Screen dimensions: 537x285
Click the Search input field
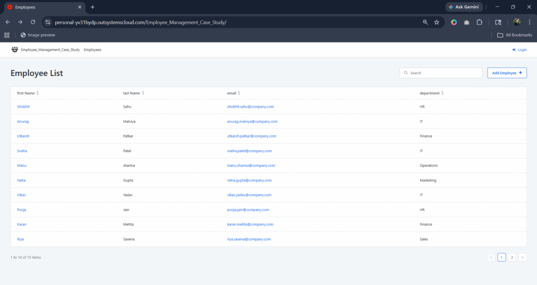pos(441,73)
